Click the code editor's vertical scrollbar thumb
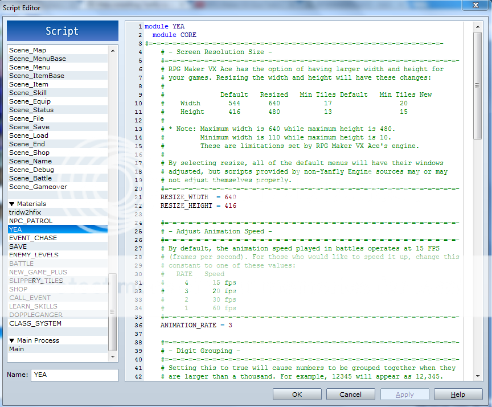Screen dimensions: 492x407 478,85
